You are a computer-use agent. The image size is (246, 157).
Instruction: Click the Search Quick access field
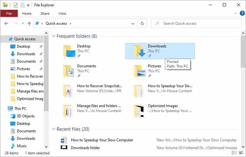pyautogui.click(x=196, y=24)
